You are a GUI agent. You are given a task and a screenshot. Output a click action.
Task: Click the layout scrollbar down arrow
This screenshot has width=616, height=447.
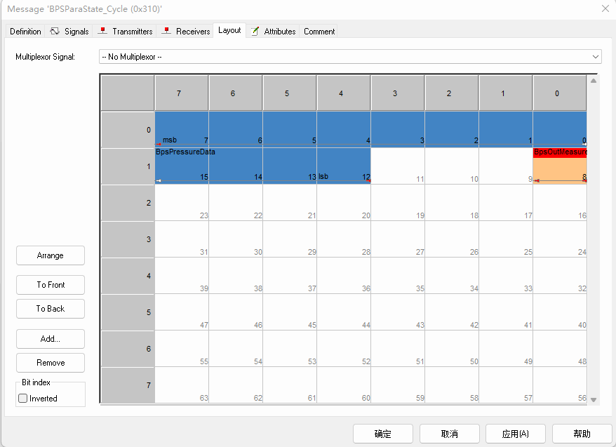594,399
